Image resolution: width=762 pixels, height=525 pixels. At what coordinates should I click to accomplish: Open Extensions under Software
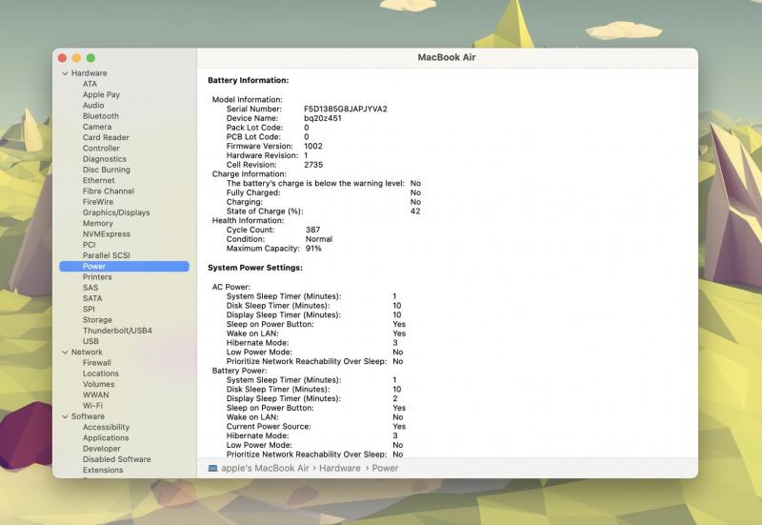[103, 470]
